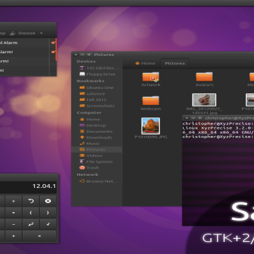Screen dimensions: 254x254
Task: Open the Artwork folder
Action: point(150,79)
